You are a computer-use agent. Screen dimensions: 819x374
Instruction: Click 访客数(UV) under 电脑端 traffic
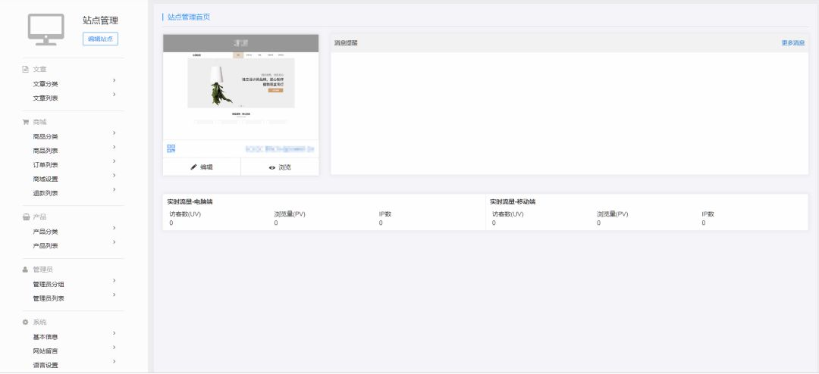click(x=185, y=213)
